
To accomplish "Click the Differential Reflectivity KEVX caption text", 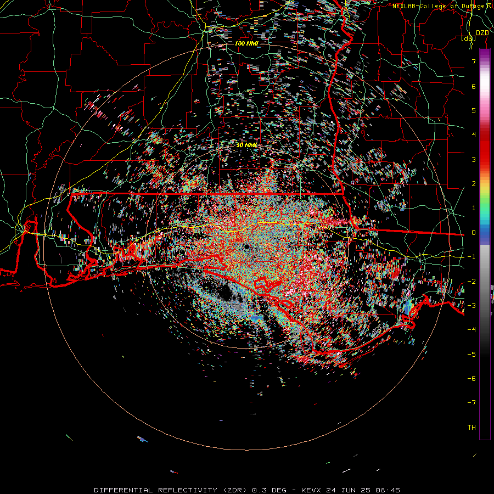I will point(247,490).
